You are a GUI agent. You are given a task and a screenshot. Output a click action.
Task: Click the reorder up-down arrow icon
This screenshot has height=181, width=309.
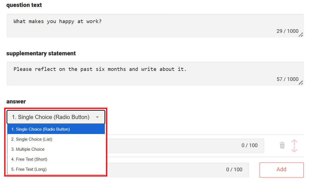[x=294, y=146]
